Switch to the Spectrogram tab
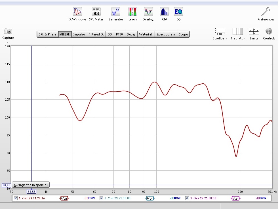 pyautogui.click(x=166, y=34)
